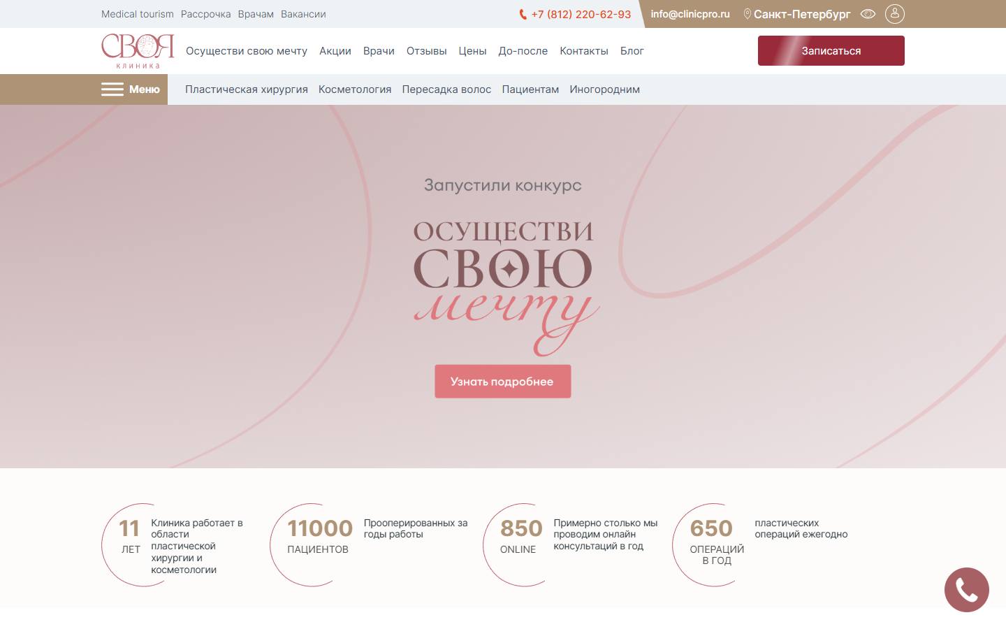Viewport: 1006px width, 629px height.
Task: Click Запустили конкурс heading text
Action: pyautogui.click(x=503, y=186)
